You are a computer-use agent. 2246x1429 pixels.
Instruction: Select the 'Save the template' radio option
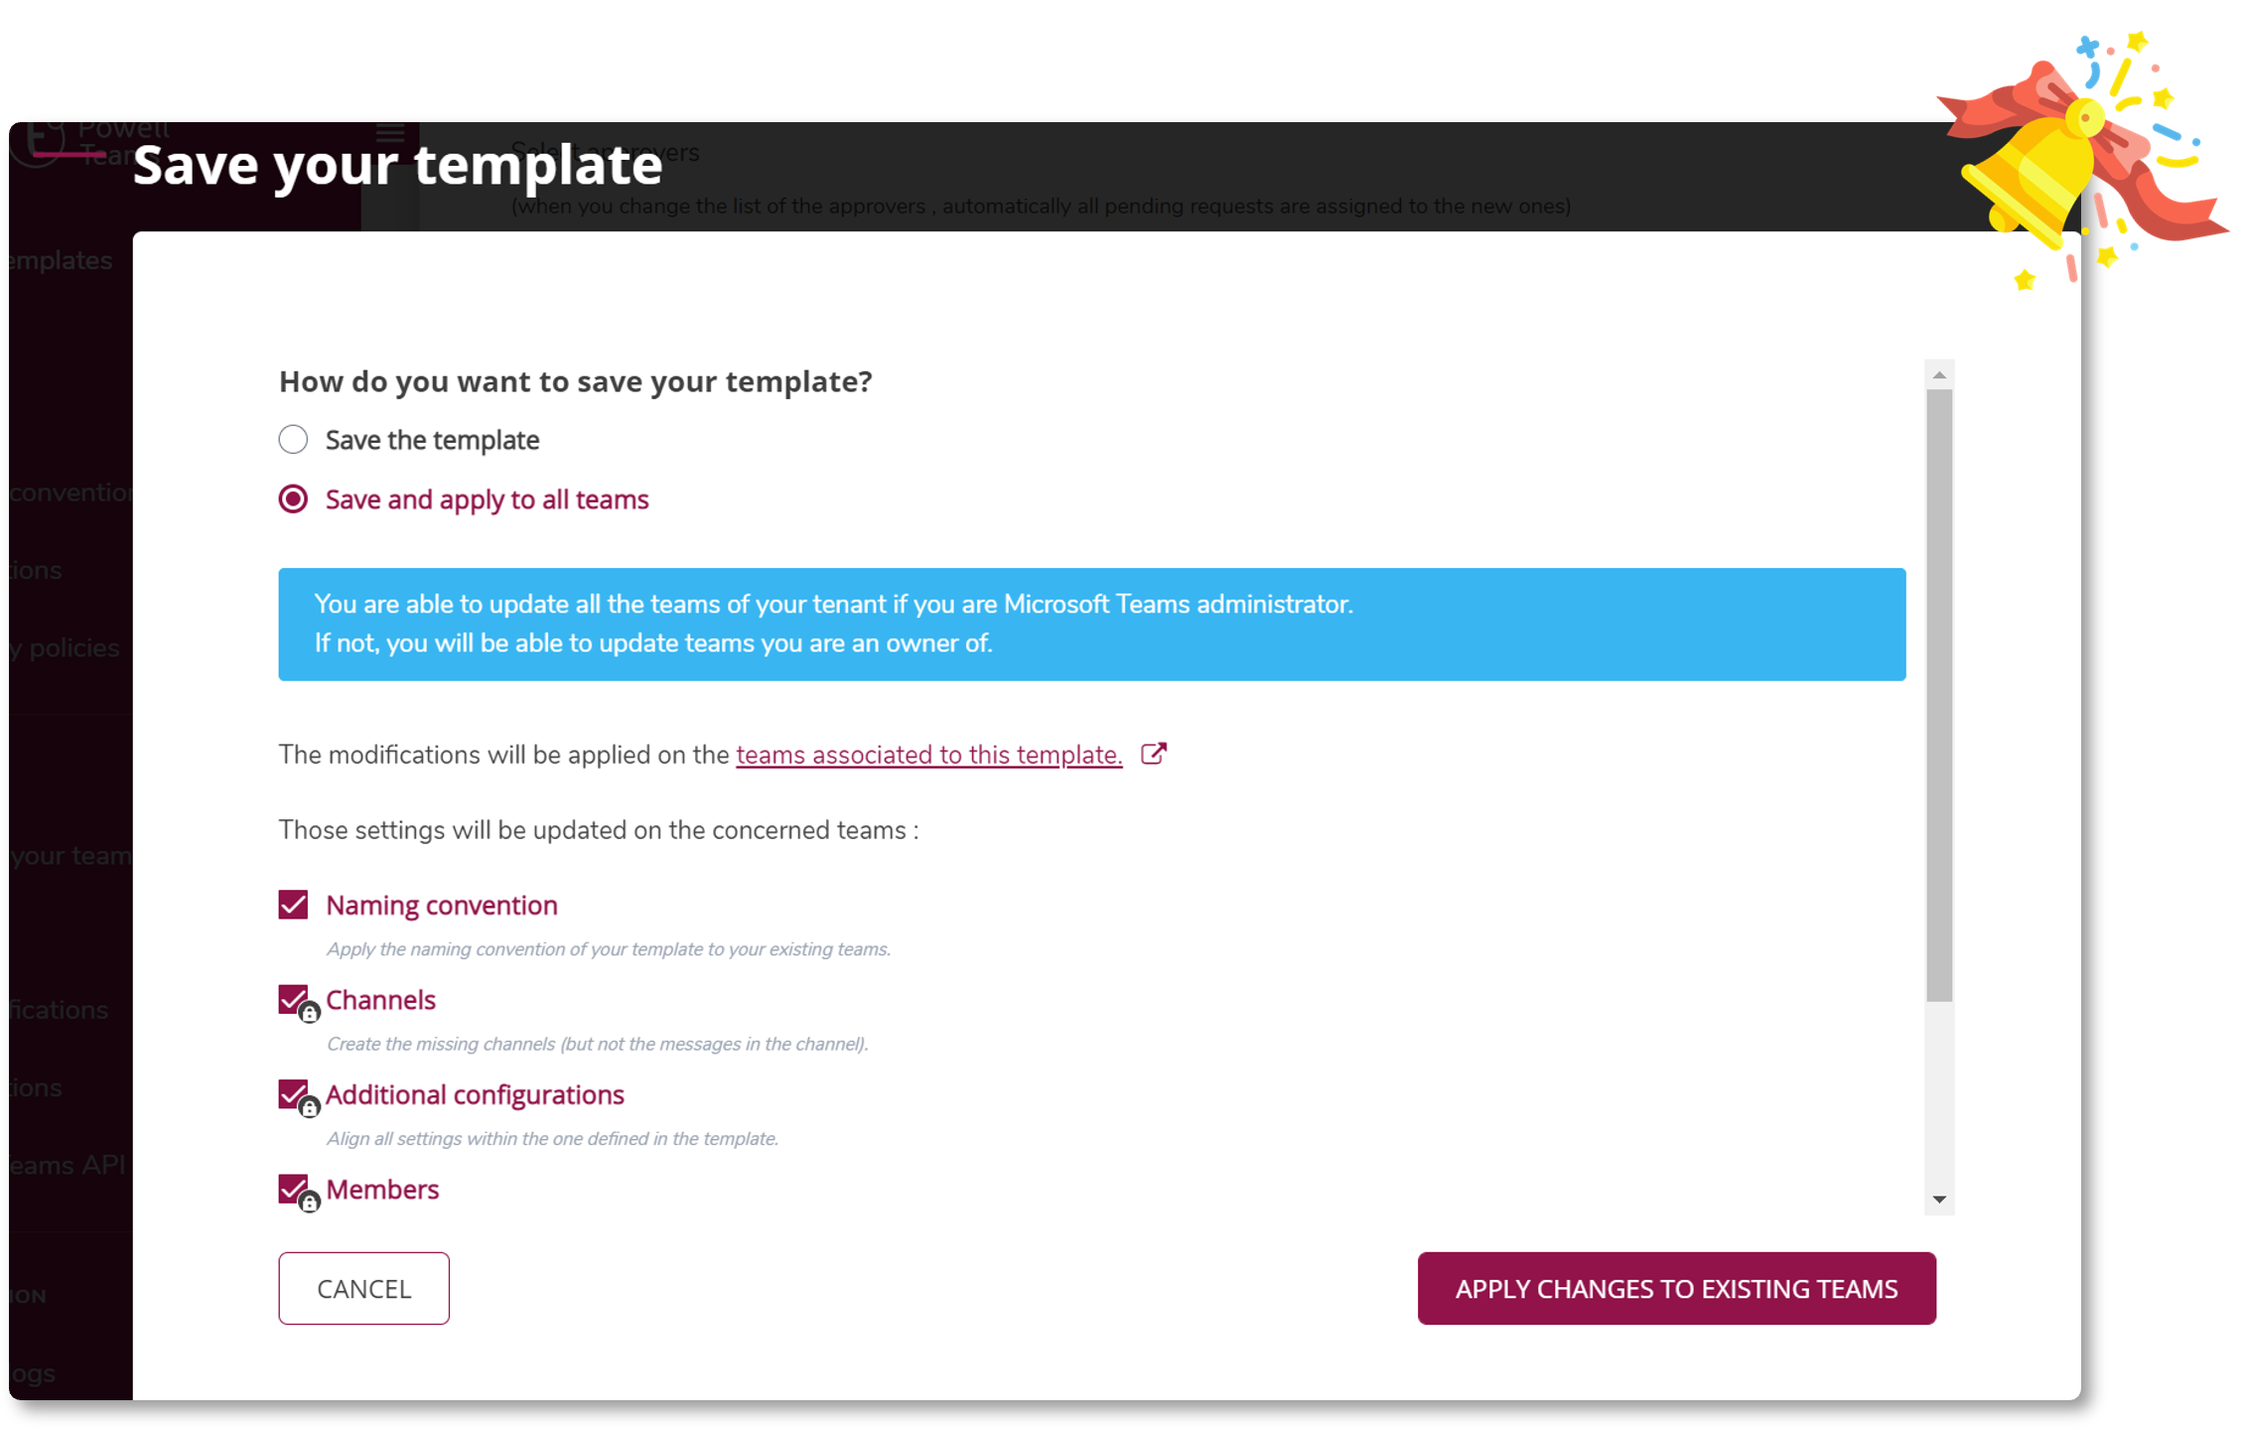293,439
